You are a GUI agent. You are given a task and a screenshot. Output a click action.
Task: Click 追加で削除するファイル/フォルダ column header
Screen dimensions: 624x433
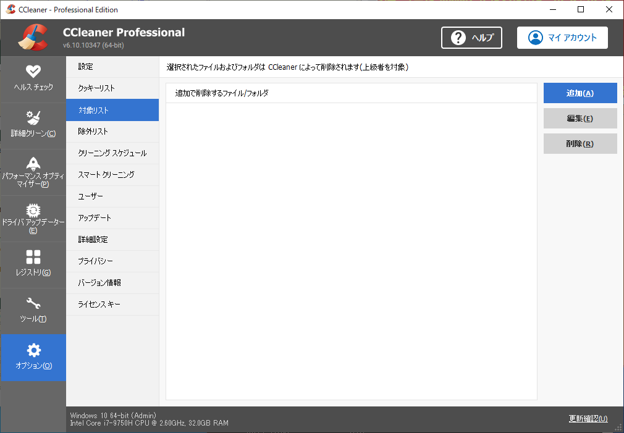(x=351, y=93)
